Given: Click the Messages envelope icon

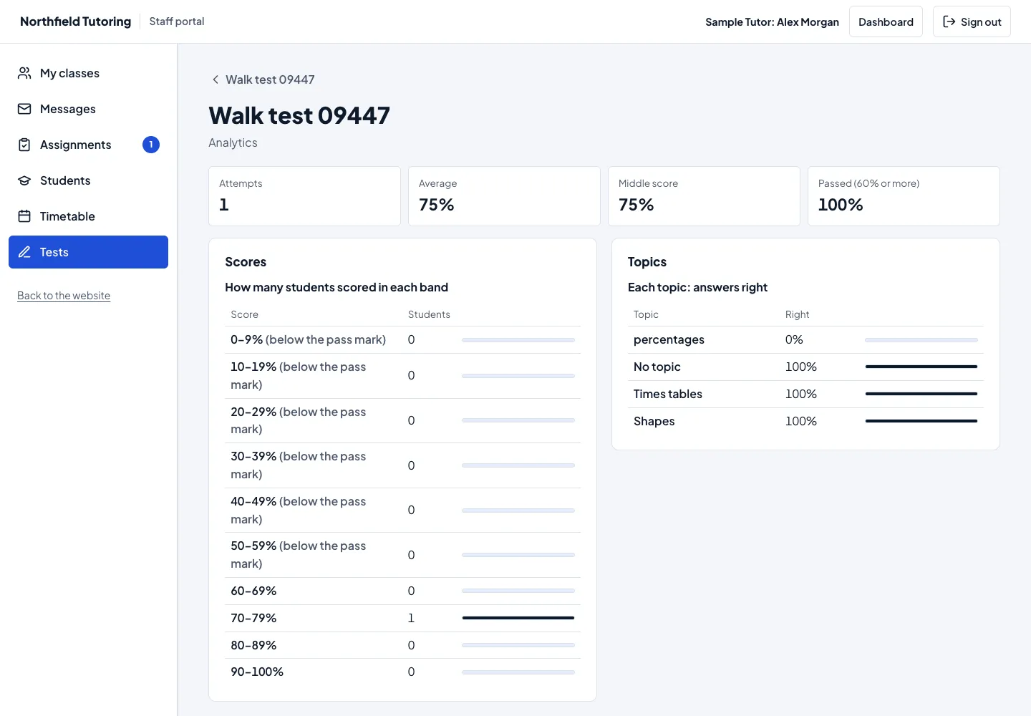Looking at the screenshot, I should point(24,109).
